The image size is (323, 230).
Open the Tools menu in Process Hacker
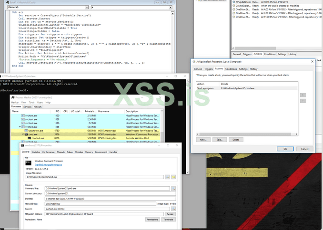click(32, 102)
